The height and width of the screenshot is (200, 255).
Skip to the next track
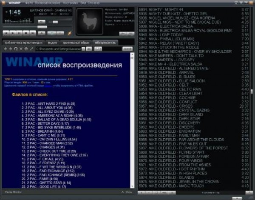coord(33,33)
